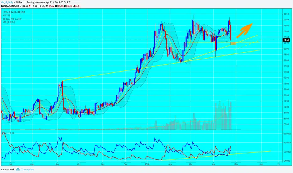Viewport: 293px width, 173px height.
Task: Click the current price tag 81.51
Action: tap(286, 40)
